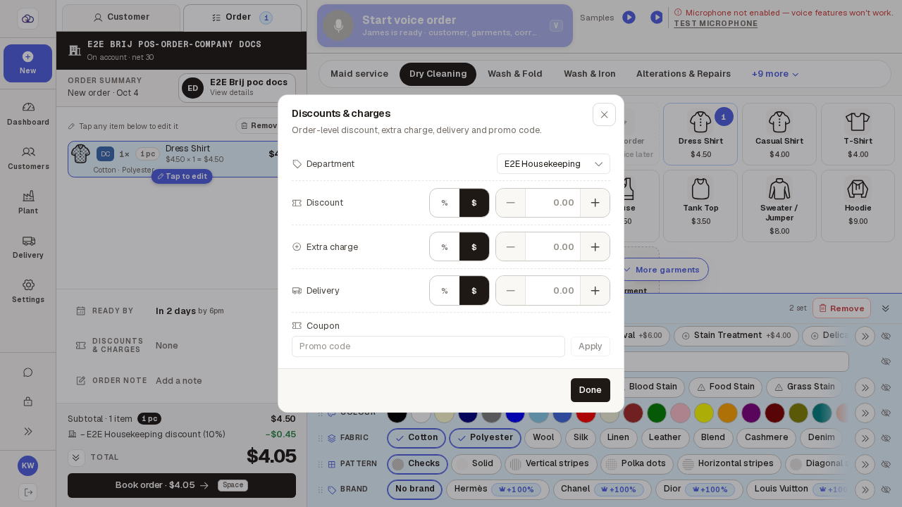The image size is (902, 507).
Task: Close the Discounts & charges dialog
Action: click(604, 115)
